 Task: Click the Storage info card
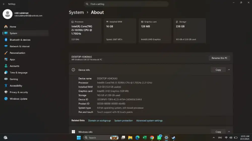pyautogui.click(x=190, y=31)
